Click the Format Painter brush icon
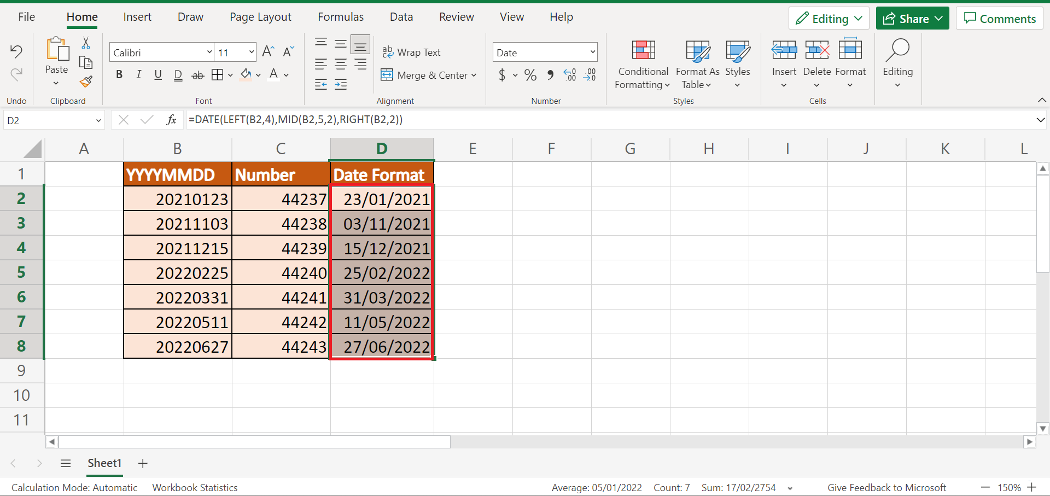The width and height of the screenshot is (1050, 496). tap(86, 82)
